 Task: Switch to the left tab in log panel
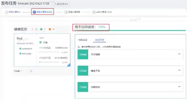click(x=83, y=40)
